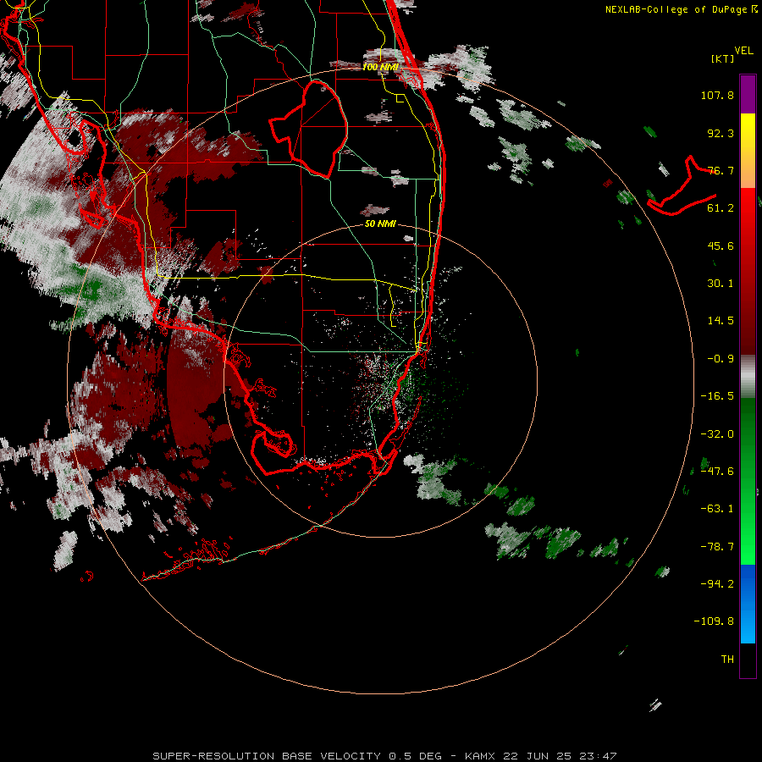Click the 100 NMI range ring label

(380, 67)
